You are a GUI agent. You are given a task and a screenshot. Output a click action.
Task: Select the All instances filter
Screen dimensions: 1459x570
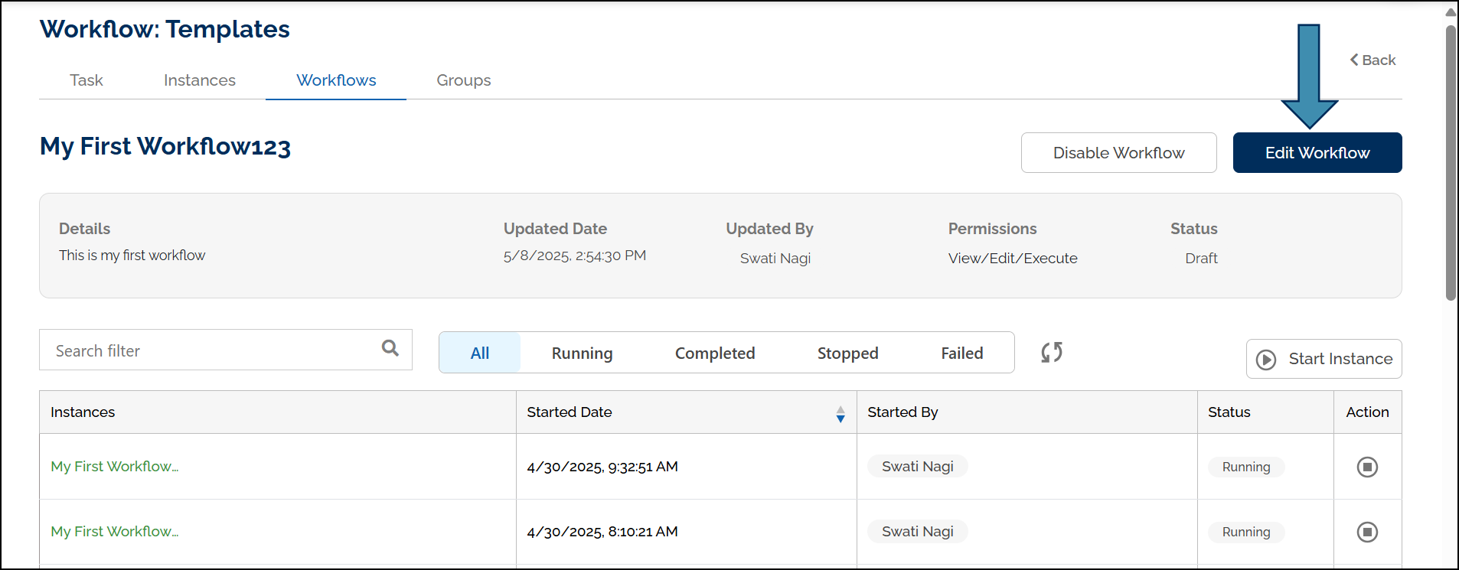pyautogui.click(x=480, y=353)
